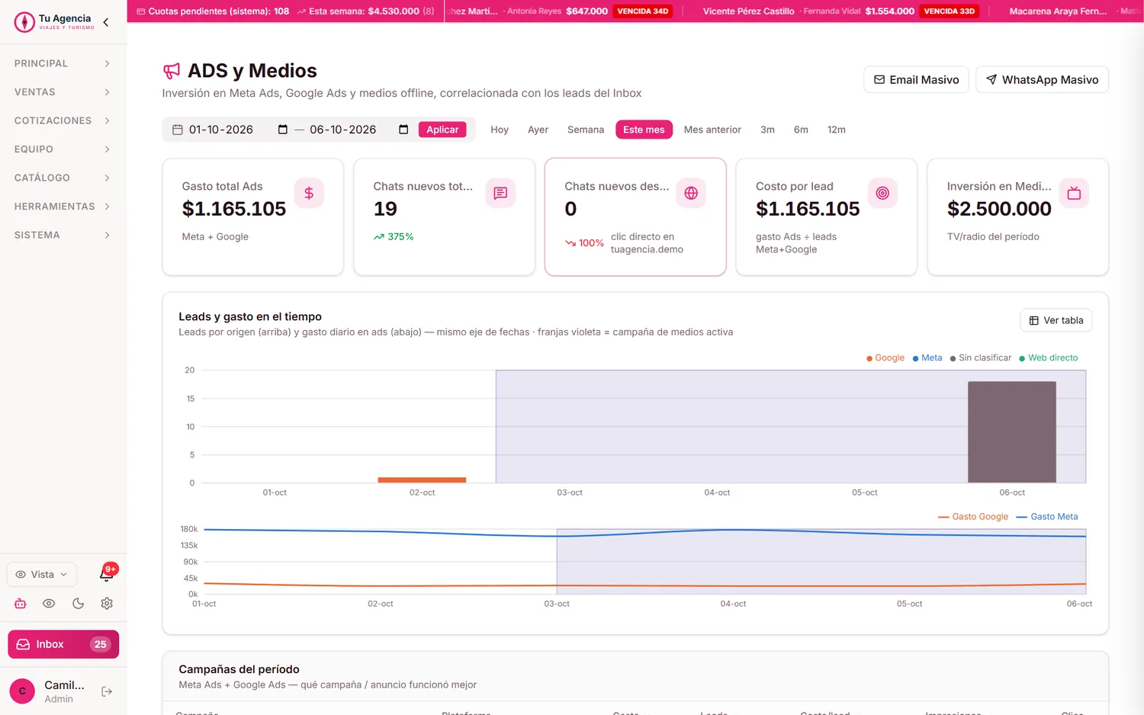
Task: Collapse the sidebar with the back chevron
Action: 106,22
